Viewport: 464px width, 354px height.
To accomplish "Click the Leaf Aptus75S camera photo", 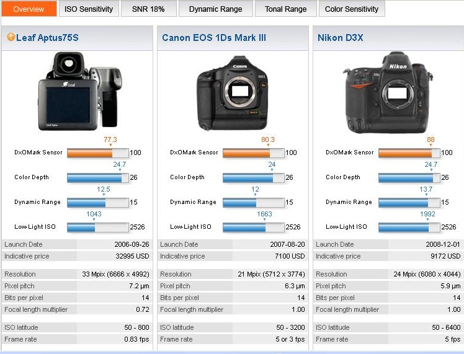I will pyautogui.click(x=80, y=91).
